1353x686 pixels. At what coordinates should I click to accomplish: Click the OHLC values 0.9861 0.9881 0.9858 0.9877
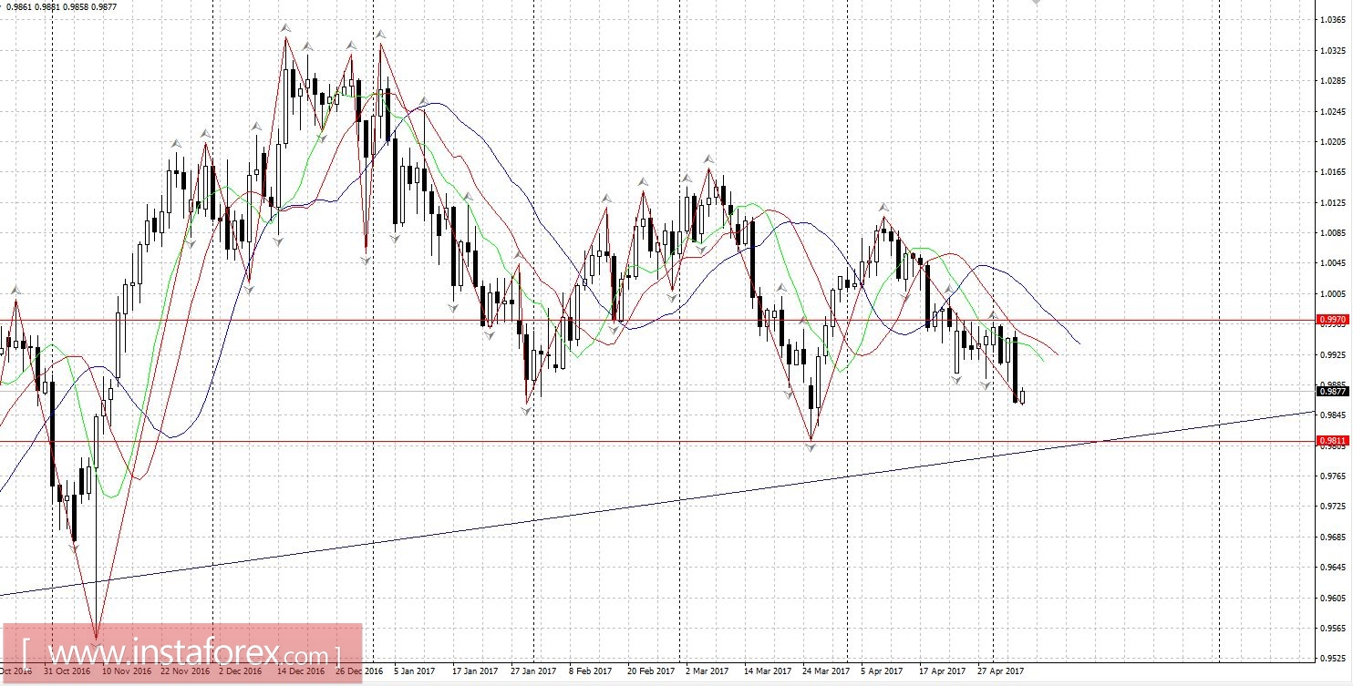(61, 6)
